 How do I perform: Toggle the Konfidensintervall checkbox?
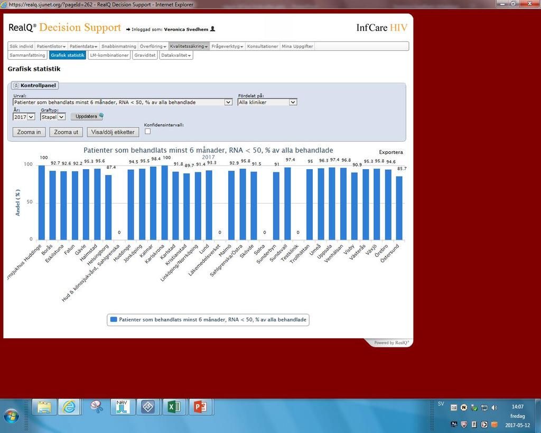[x=148, y=131]
